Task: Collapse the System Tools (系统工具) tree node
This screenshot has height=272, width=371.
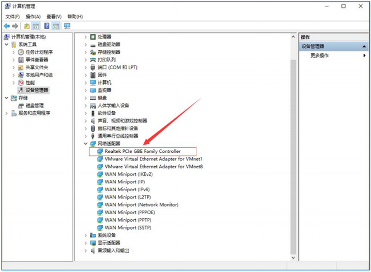Action: point(6,45)
